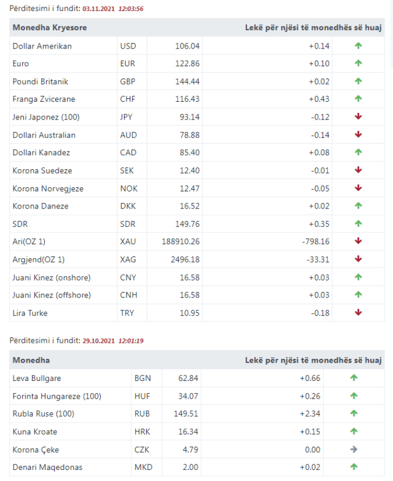
Task: Click the red down arrow for Korona Norvegjeze
Action: coord(359,188)
